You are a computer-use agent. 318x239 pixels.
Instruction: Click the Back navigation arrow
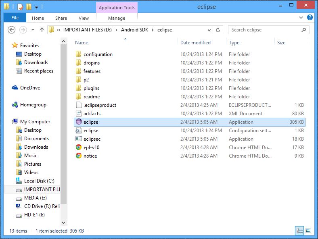[x=12, y=30]
